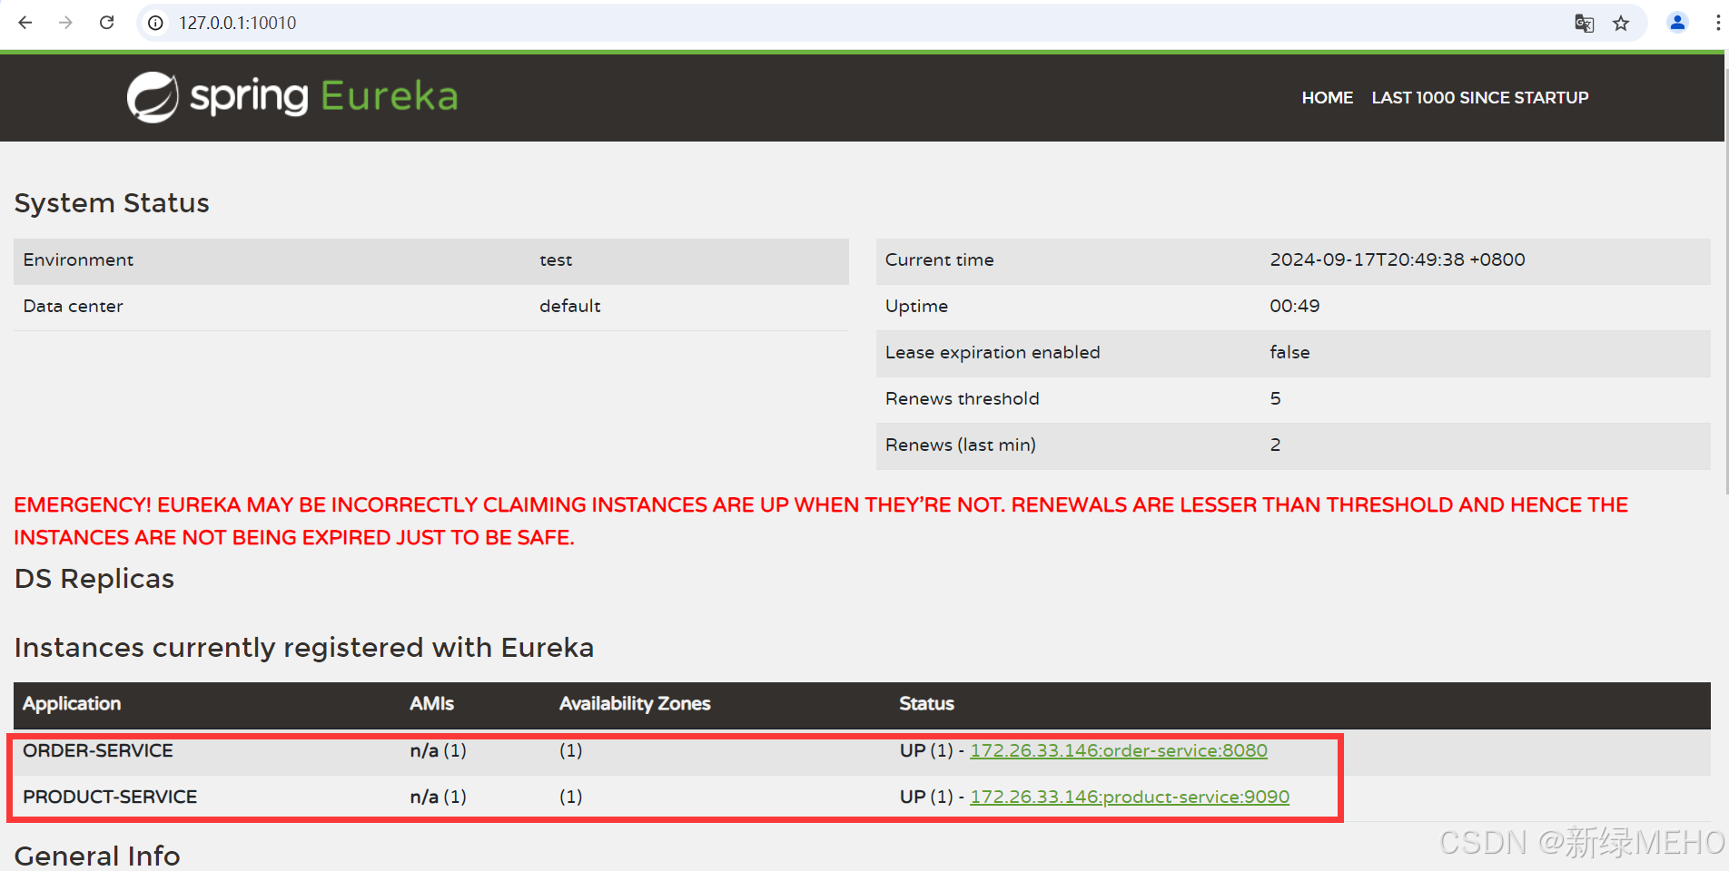Select UP (1) status text for PRODUCT-SERVICE

pyautogui.click(x=926, y=797)
